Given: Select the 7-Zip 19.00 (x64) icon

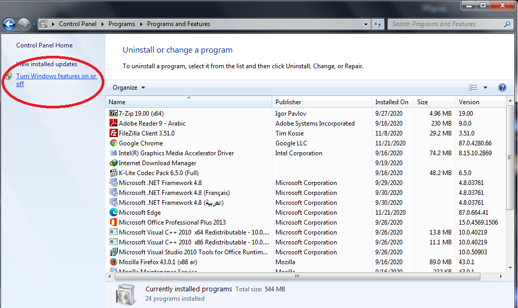Looking at the screenshot, I should [x=113, y=113].
